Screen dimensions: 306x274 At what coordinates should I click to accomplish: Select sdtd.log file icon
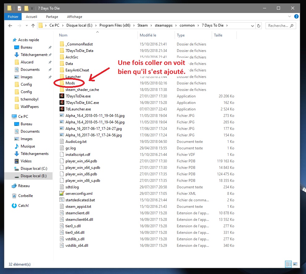[x=62, y=187]
